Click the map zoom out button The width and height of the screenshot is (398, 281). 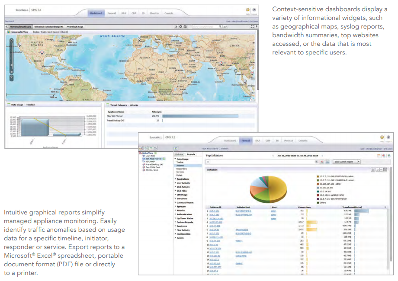click(11, 72)
